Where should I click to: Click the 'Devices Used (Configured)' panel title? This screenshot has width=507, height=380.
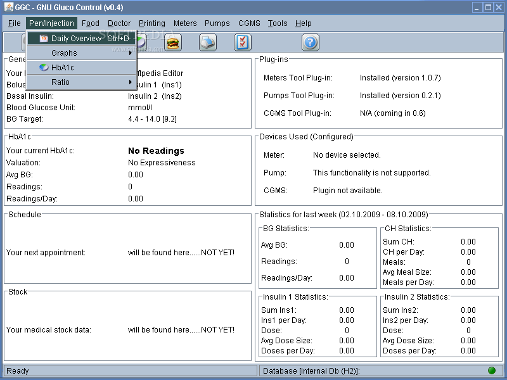tap(306, 137)
